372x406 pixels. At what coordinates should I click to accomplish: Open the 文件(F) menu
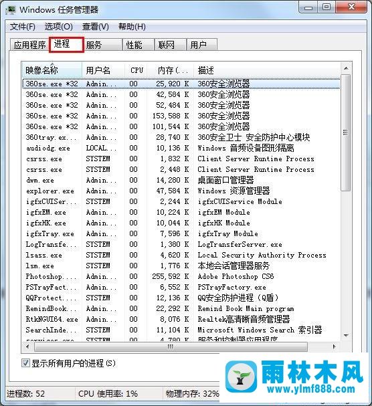23,27
